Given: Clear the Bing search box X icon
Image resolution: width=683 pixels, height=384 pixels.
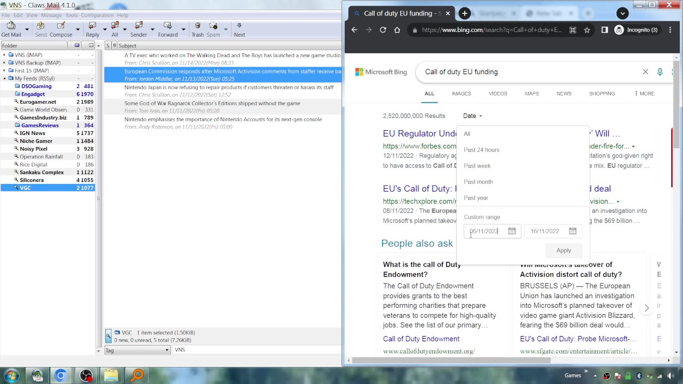Looking at the screenshot, I should (645, 71).
